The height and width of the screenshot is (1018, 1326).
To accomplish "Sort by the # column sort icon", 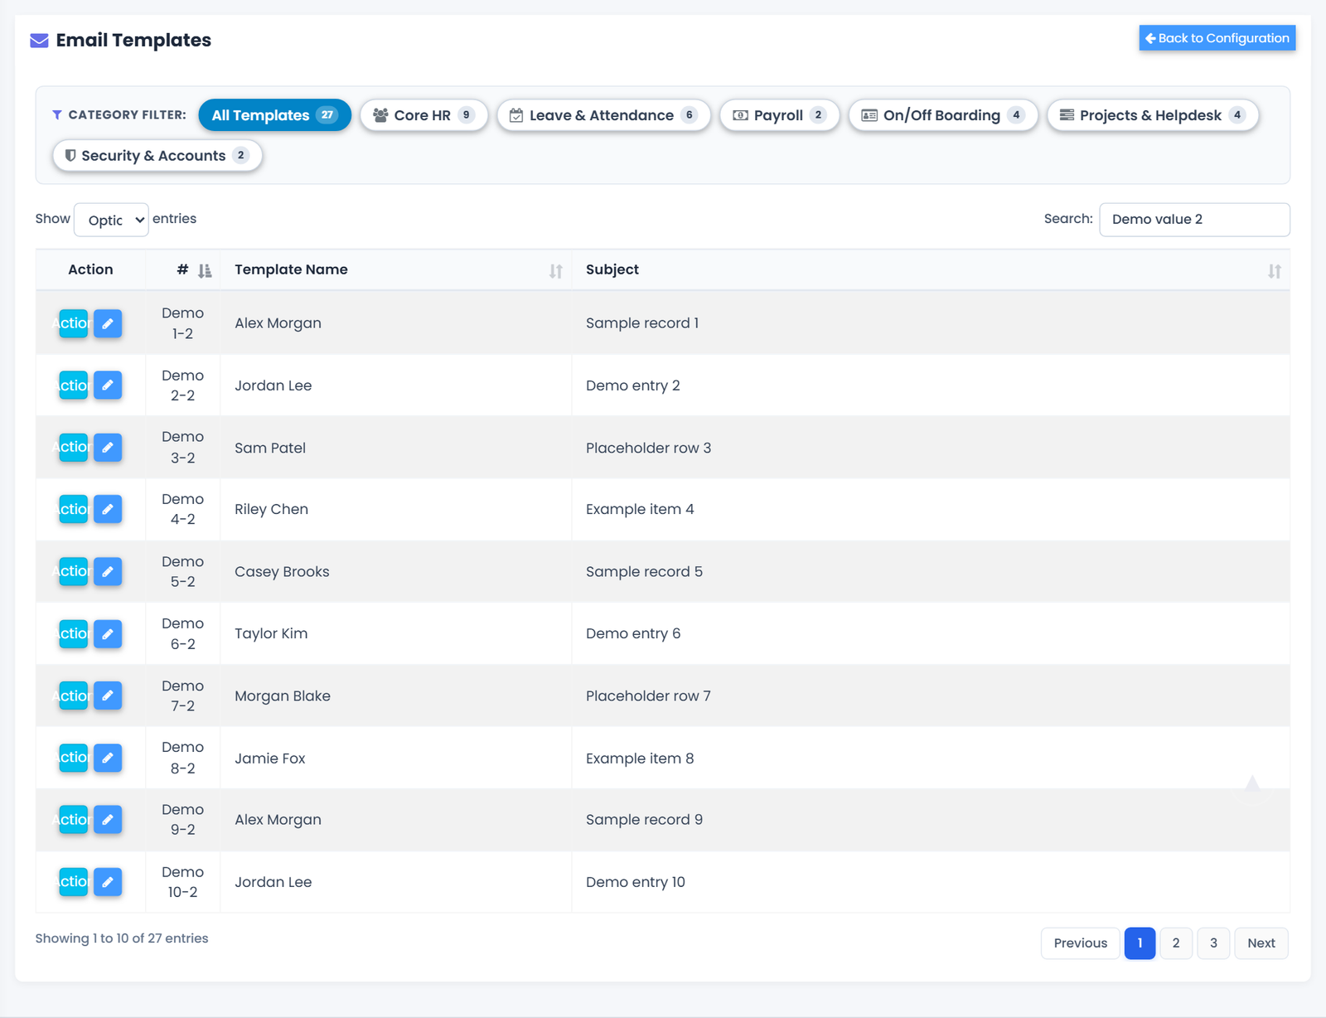I will [205, 270].
